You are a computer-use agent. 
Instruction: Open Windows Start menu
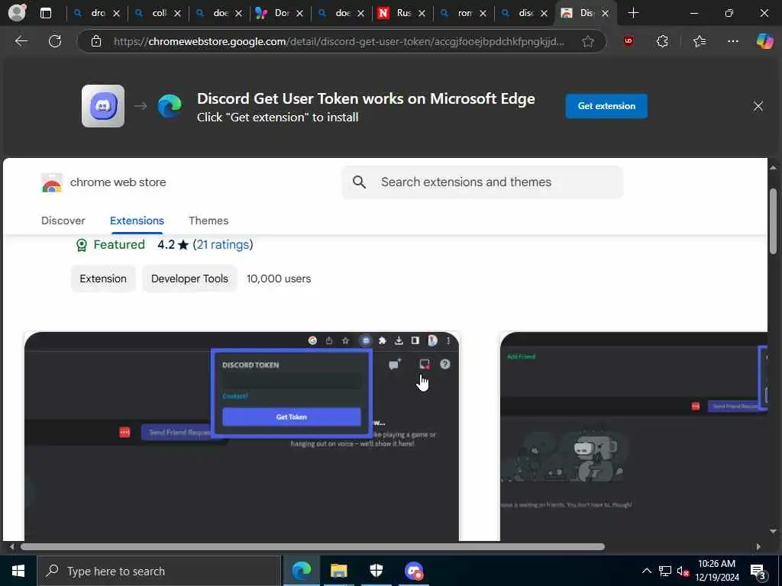(18, 571)
